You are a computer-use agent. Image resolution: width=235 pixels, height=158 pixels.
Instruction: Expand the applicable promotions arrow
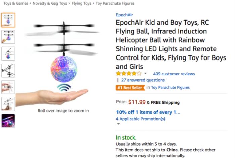click(118, 124)
